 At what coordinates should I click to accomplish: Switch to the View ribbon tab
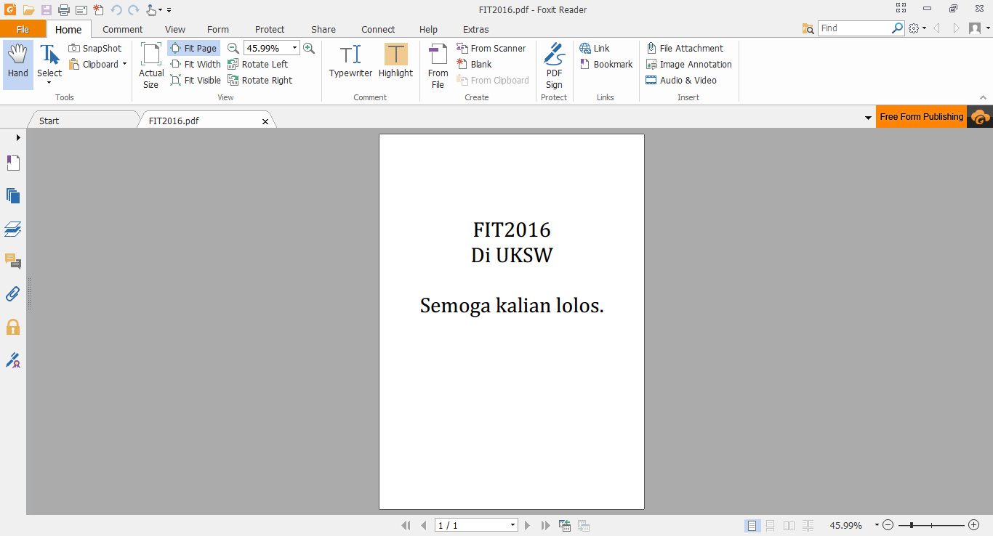(x=175, y=29)
